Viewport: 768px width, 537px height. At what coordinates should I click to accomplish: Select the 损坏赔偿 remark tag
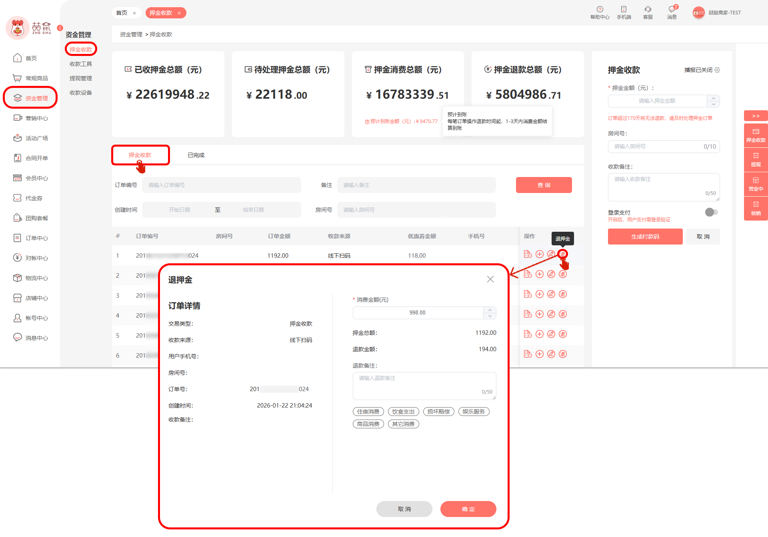coord(438,412)
